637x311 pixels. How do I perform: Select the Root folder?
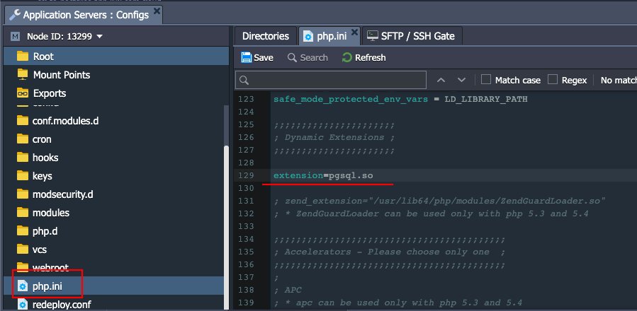tap(116, 57)
